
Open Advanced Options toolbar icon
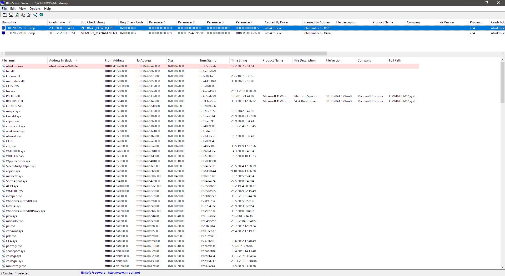[5, 15]
